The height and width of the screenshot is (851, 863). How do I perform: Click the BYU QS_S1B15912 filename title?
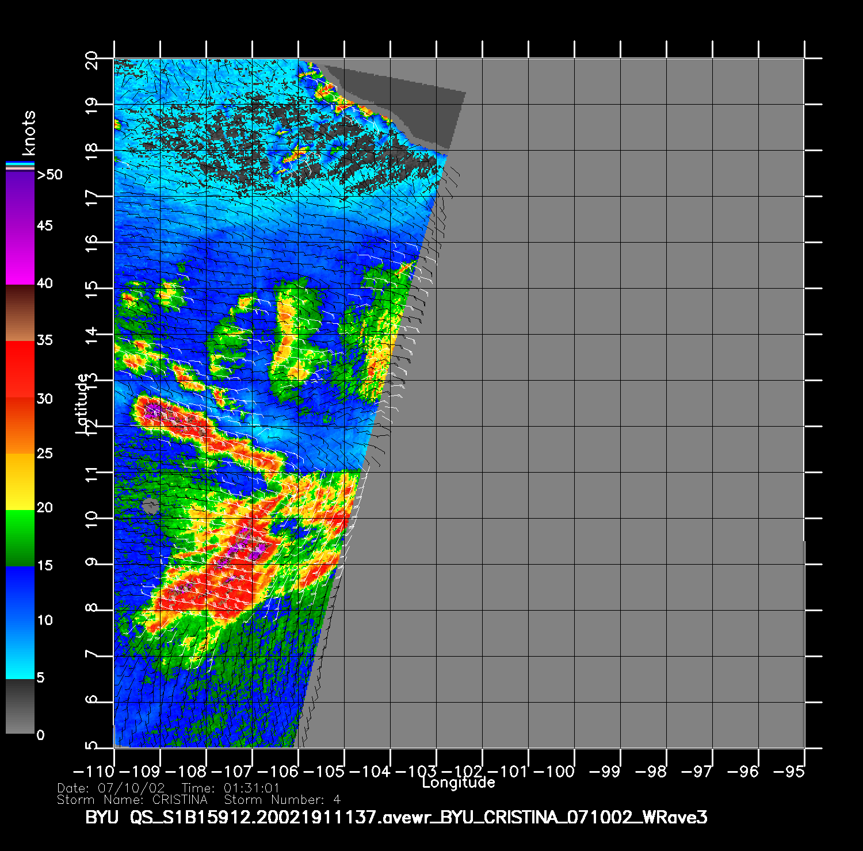(396, 817)
